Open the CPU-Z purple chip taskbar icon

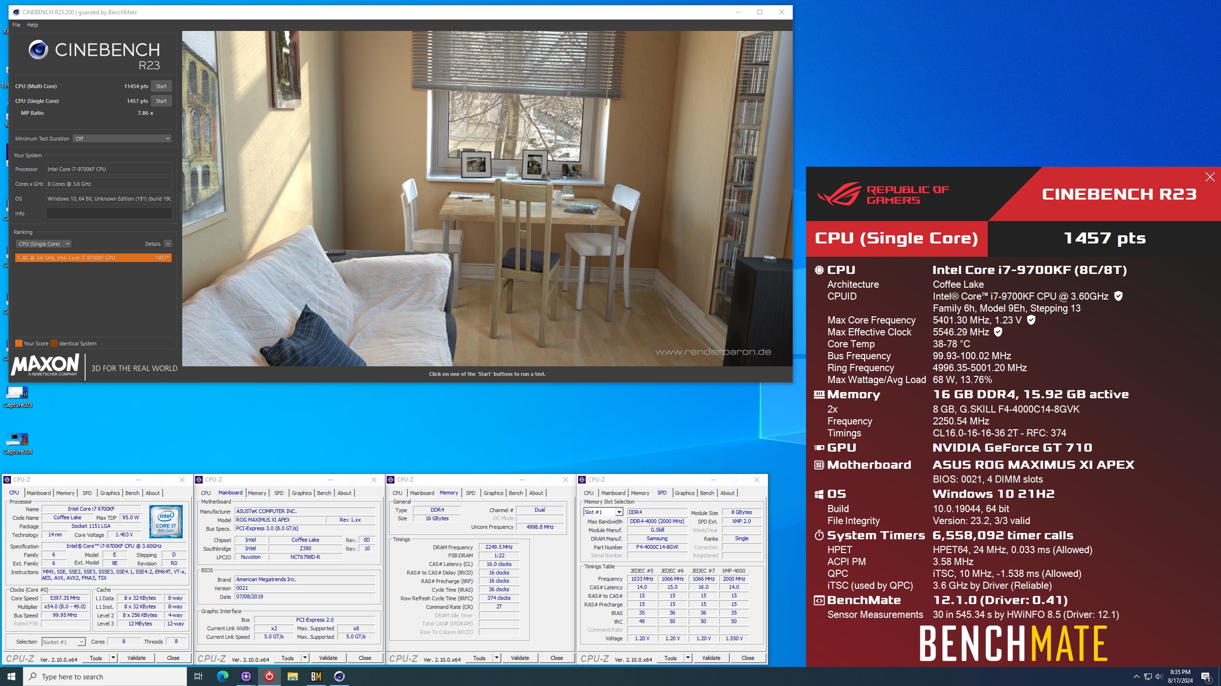(246, 676)
